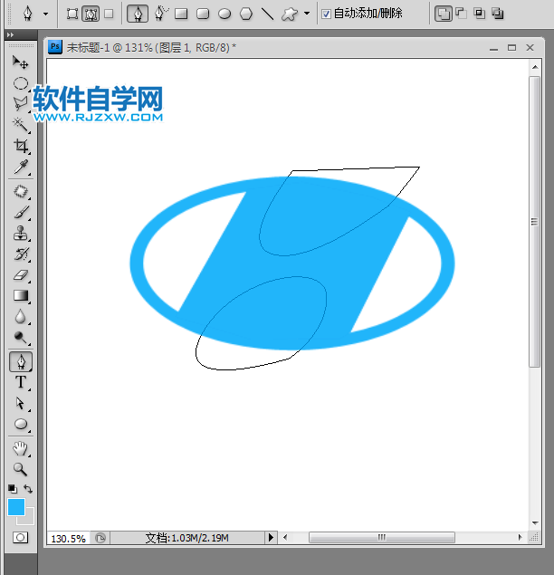Click the zoom percentage field 130.5%

[68, 539]
